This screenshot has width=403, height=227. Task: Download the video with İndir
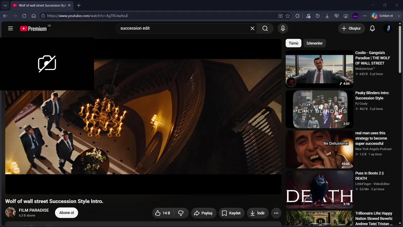point(258,213)
